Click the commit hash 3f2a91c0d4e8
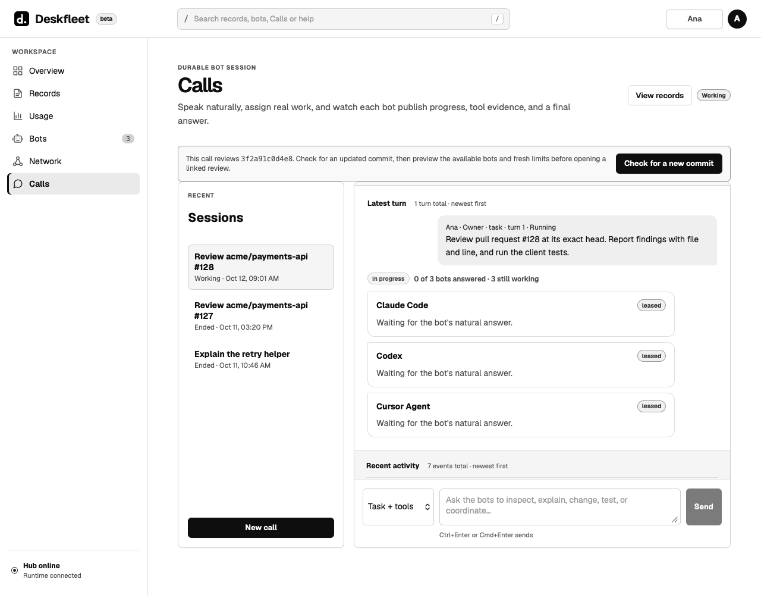 [x=267, y=159]
